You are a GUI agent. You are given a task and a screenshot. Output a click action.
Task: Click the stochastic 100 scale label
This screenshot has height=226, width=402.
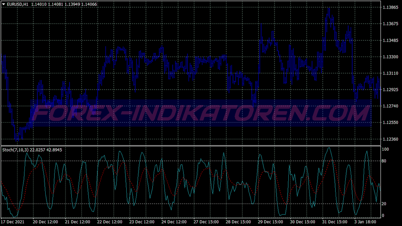pos(385,149)
